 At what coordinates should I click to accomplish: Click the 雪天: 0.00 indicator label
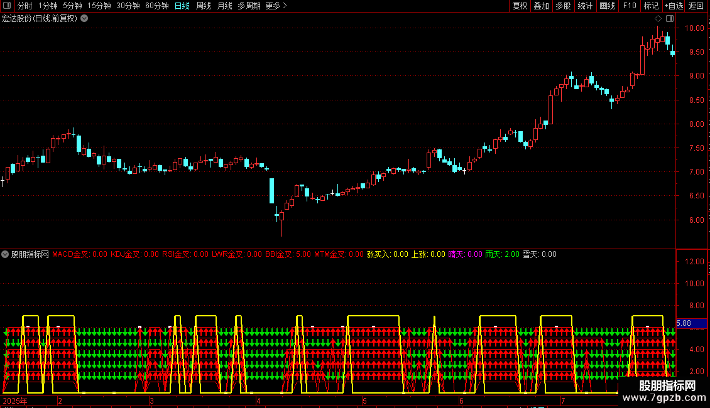[540, 254]
